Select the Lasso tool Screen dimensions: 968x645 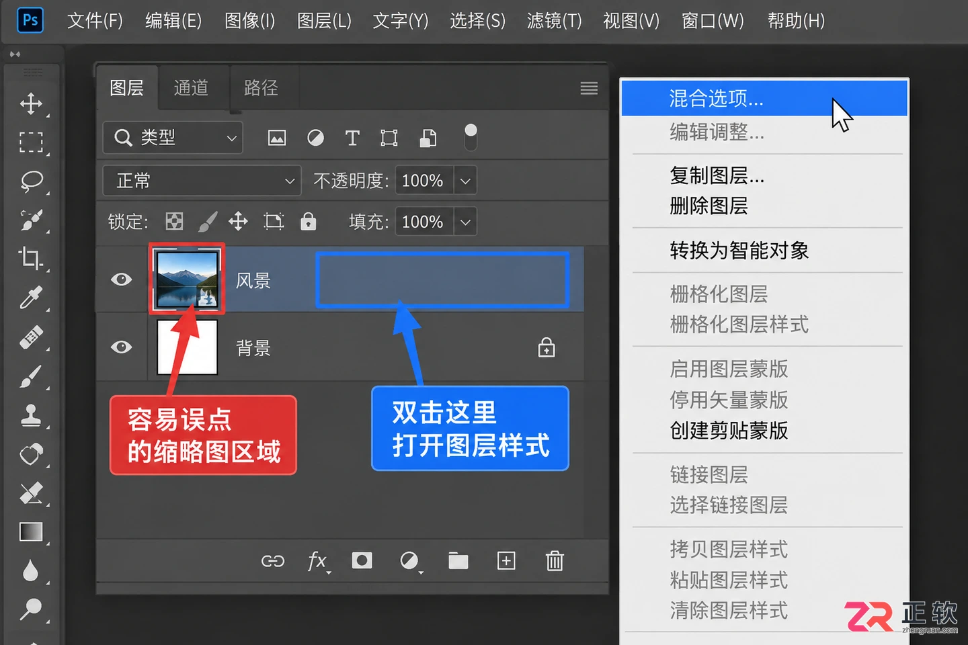31,181
